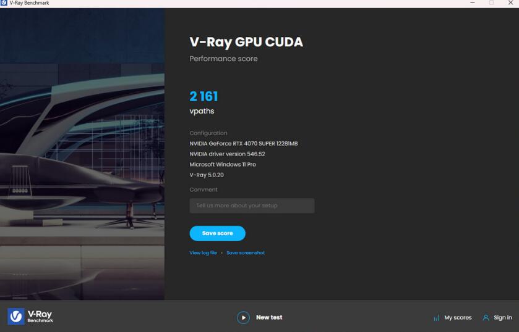Click the rendered scene preview image
Image resolution: width=519 pixels, height=332 pixels.
click(82, 154)
